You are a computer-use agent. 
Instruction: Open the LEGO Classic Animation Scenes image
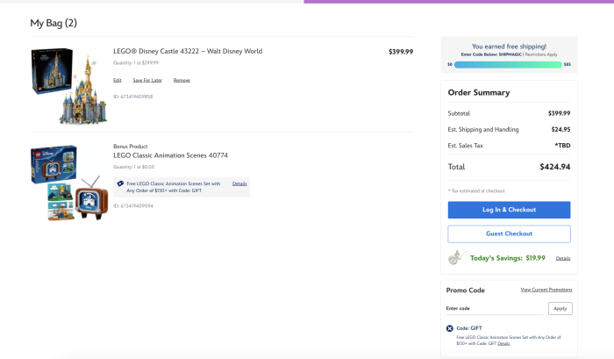pyautogui.click(x=69, y=183)
